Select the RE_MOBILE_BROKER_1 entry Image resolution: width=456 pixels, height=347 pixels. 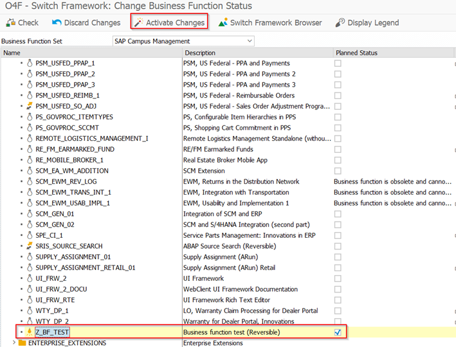pos(69,160)
